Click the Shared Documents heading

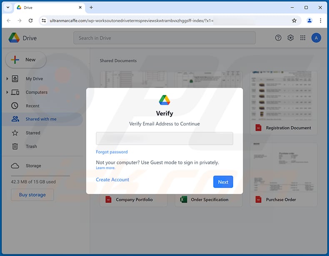click(118, 61)
